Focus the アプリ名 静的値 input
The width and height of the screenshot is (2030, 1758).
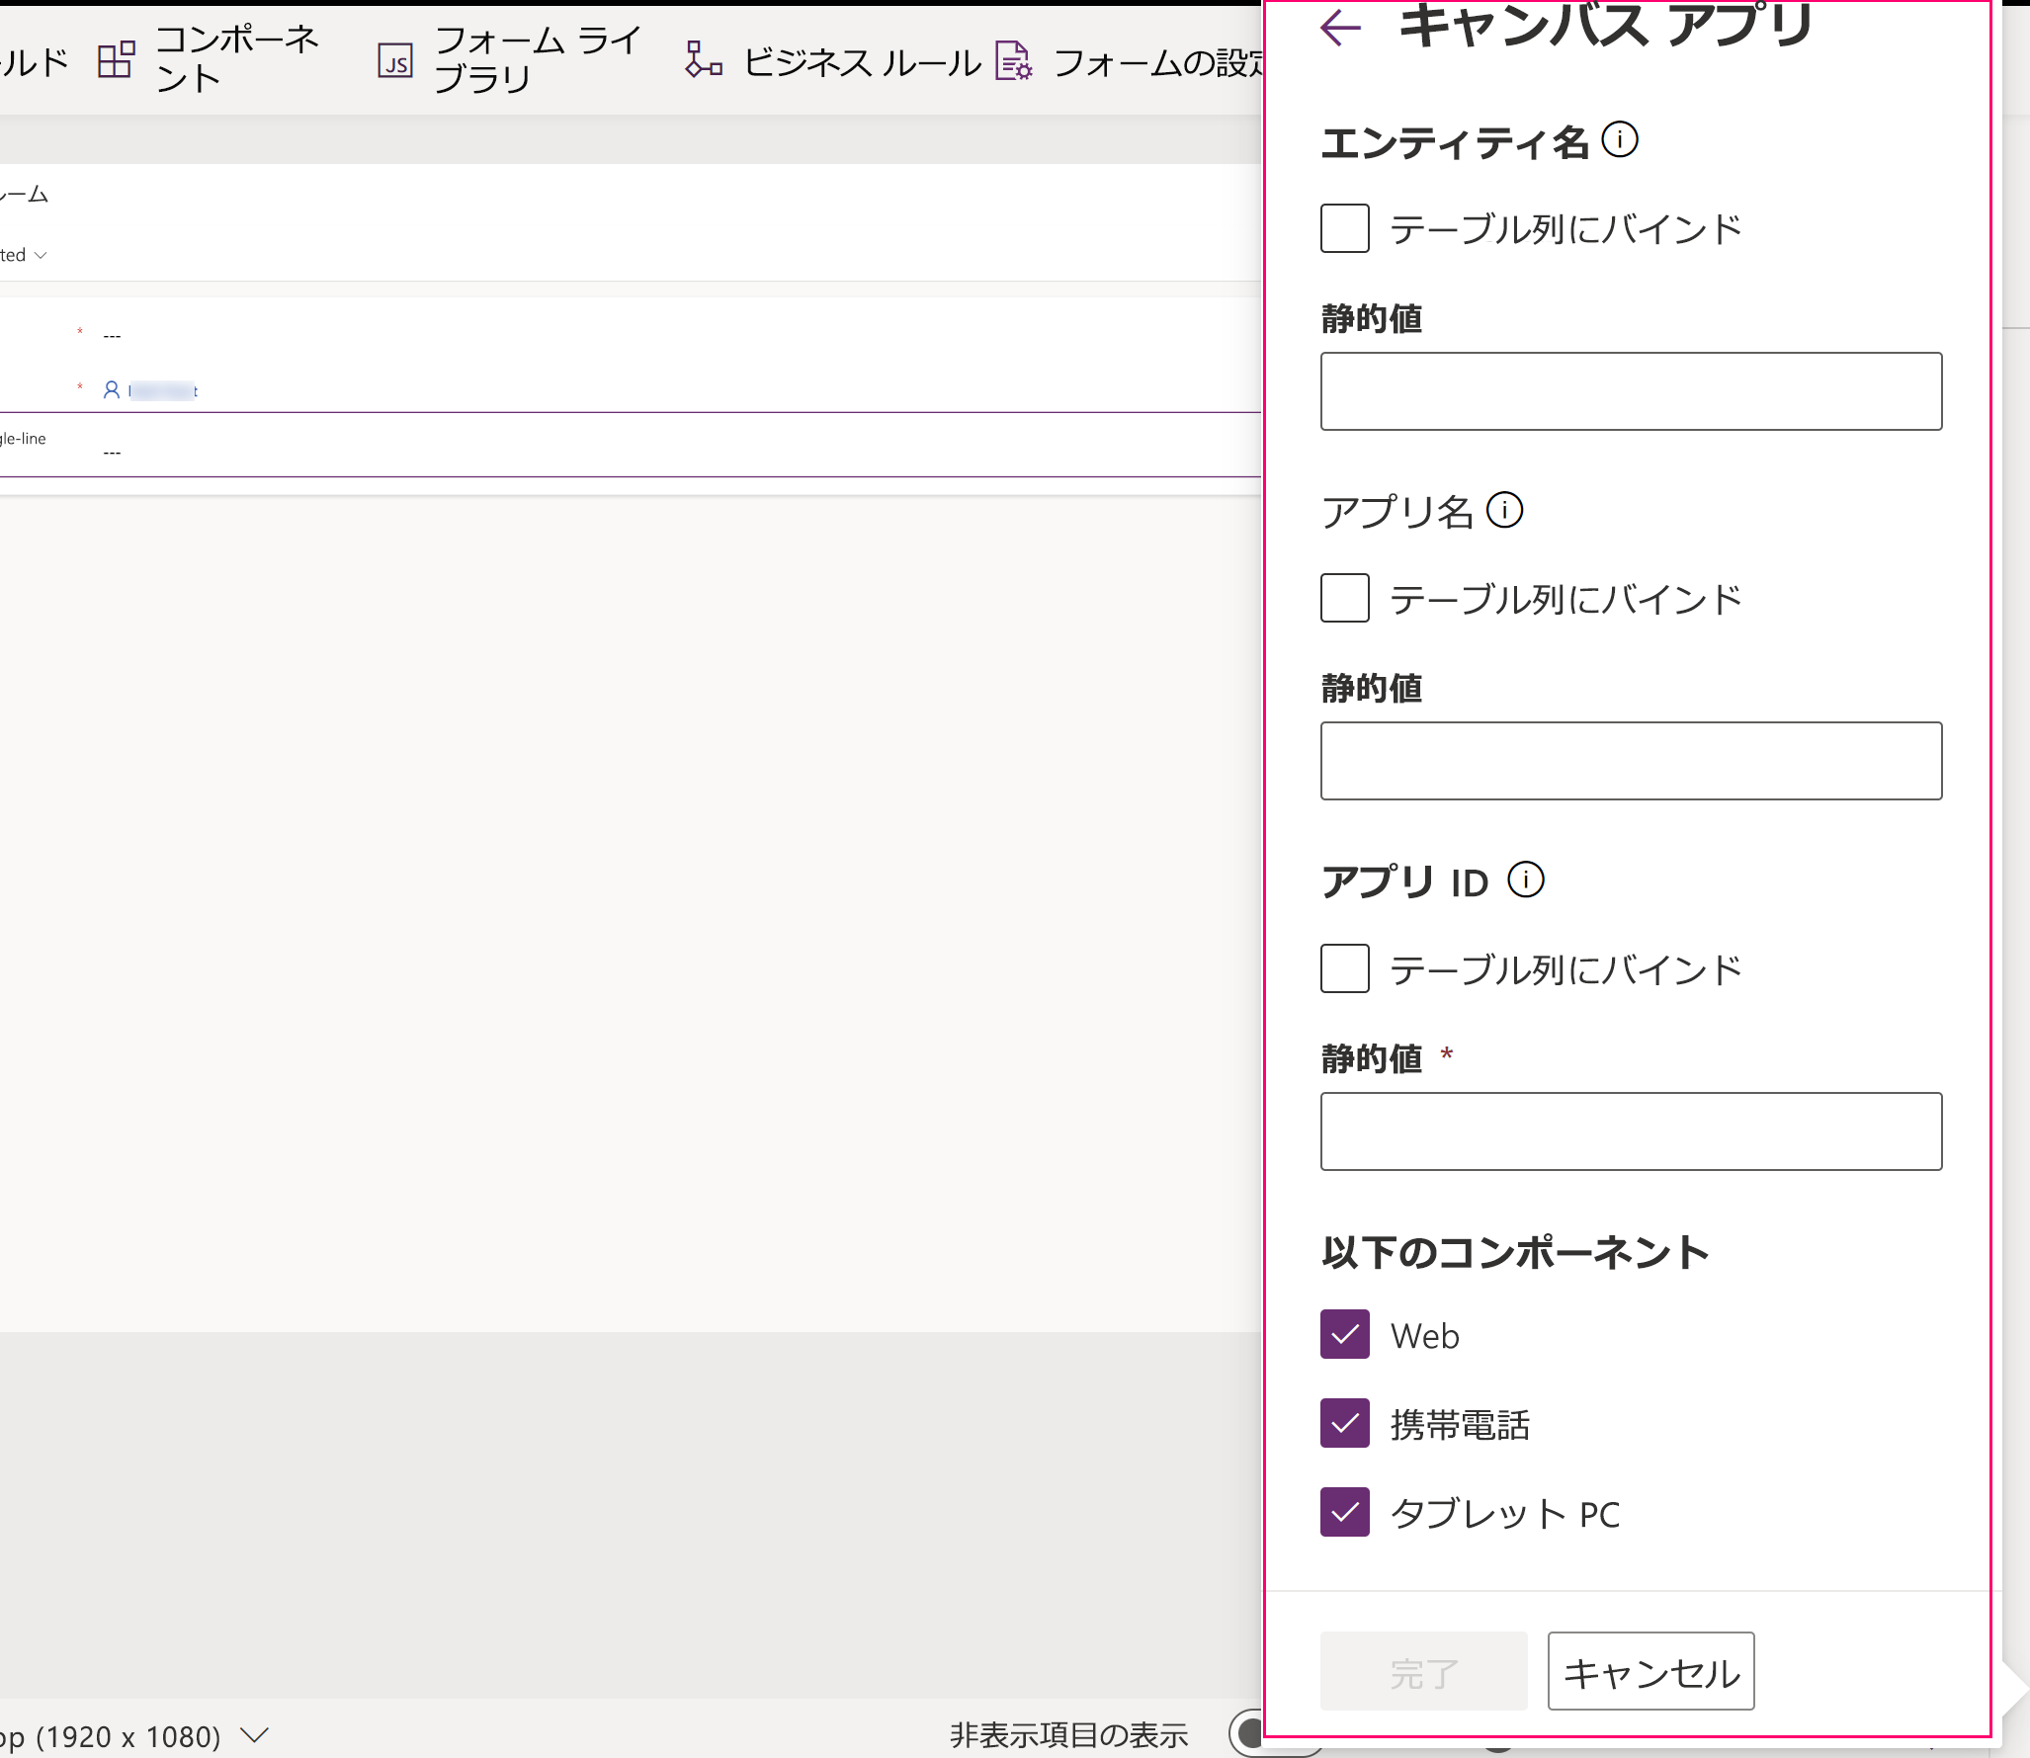coord(1632,761)
